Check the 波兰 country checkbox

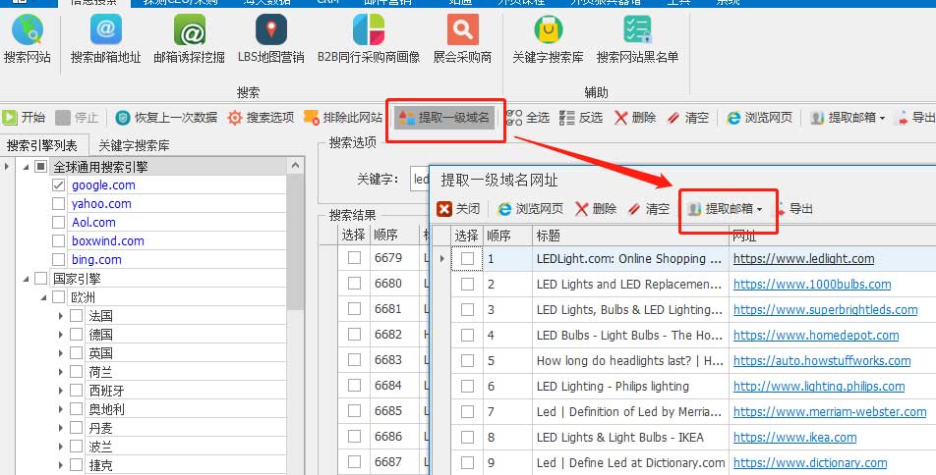coord(77,447)
